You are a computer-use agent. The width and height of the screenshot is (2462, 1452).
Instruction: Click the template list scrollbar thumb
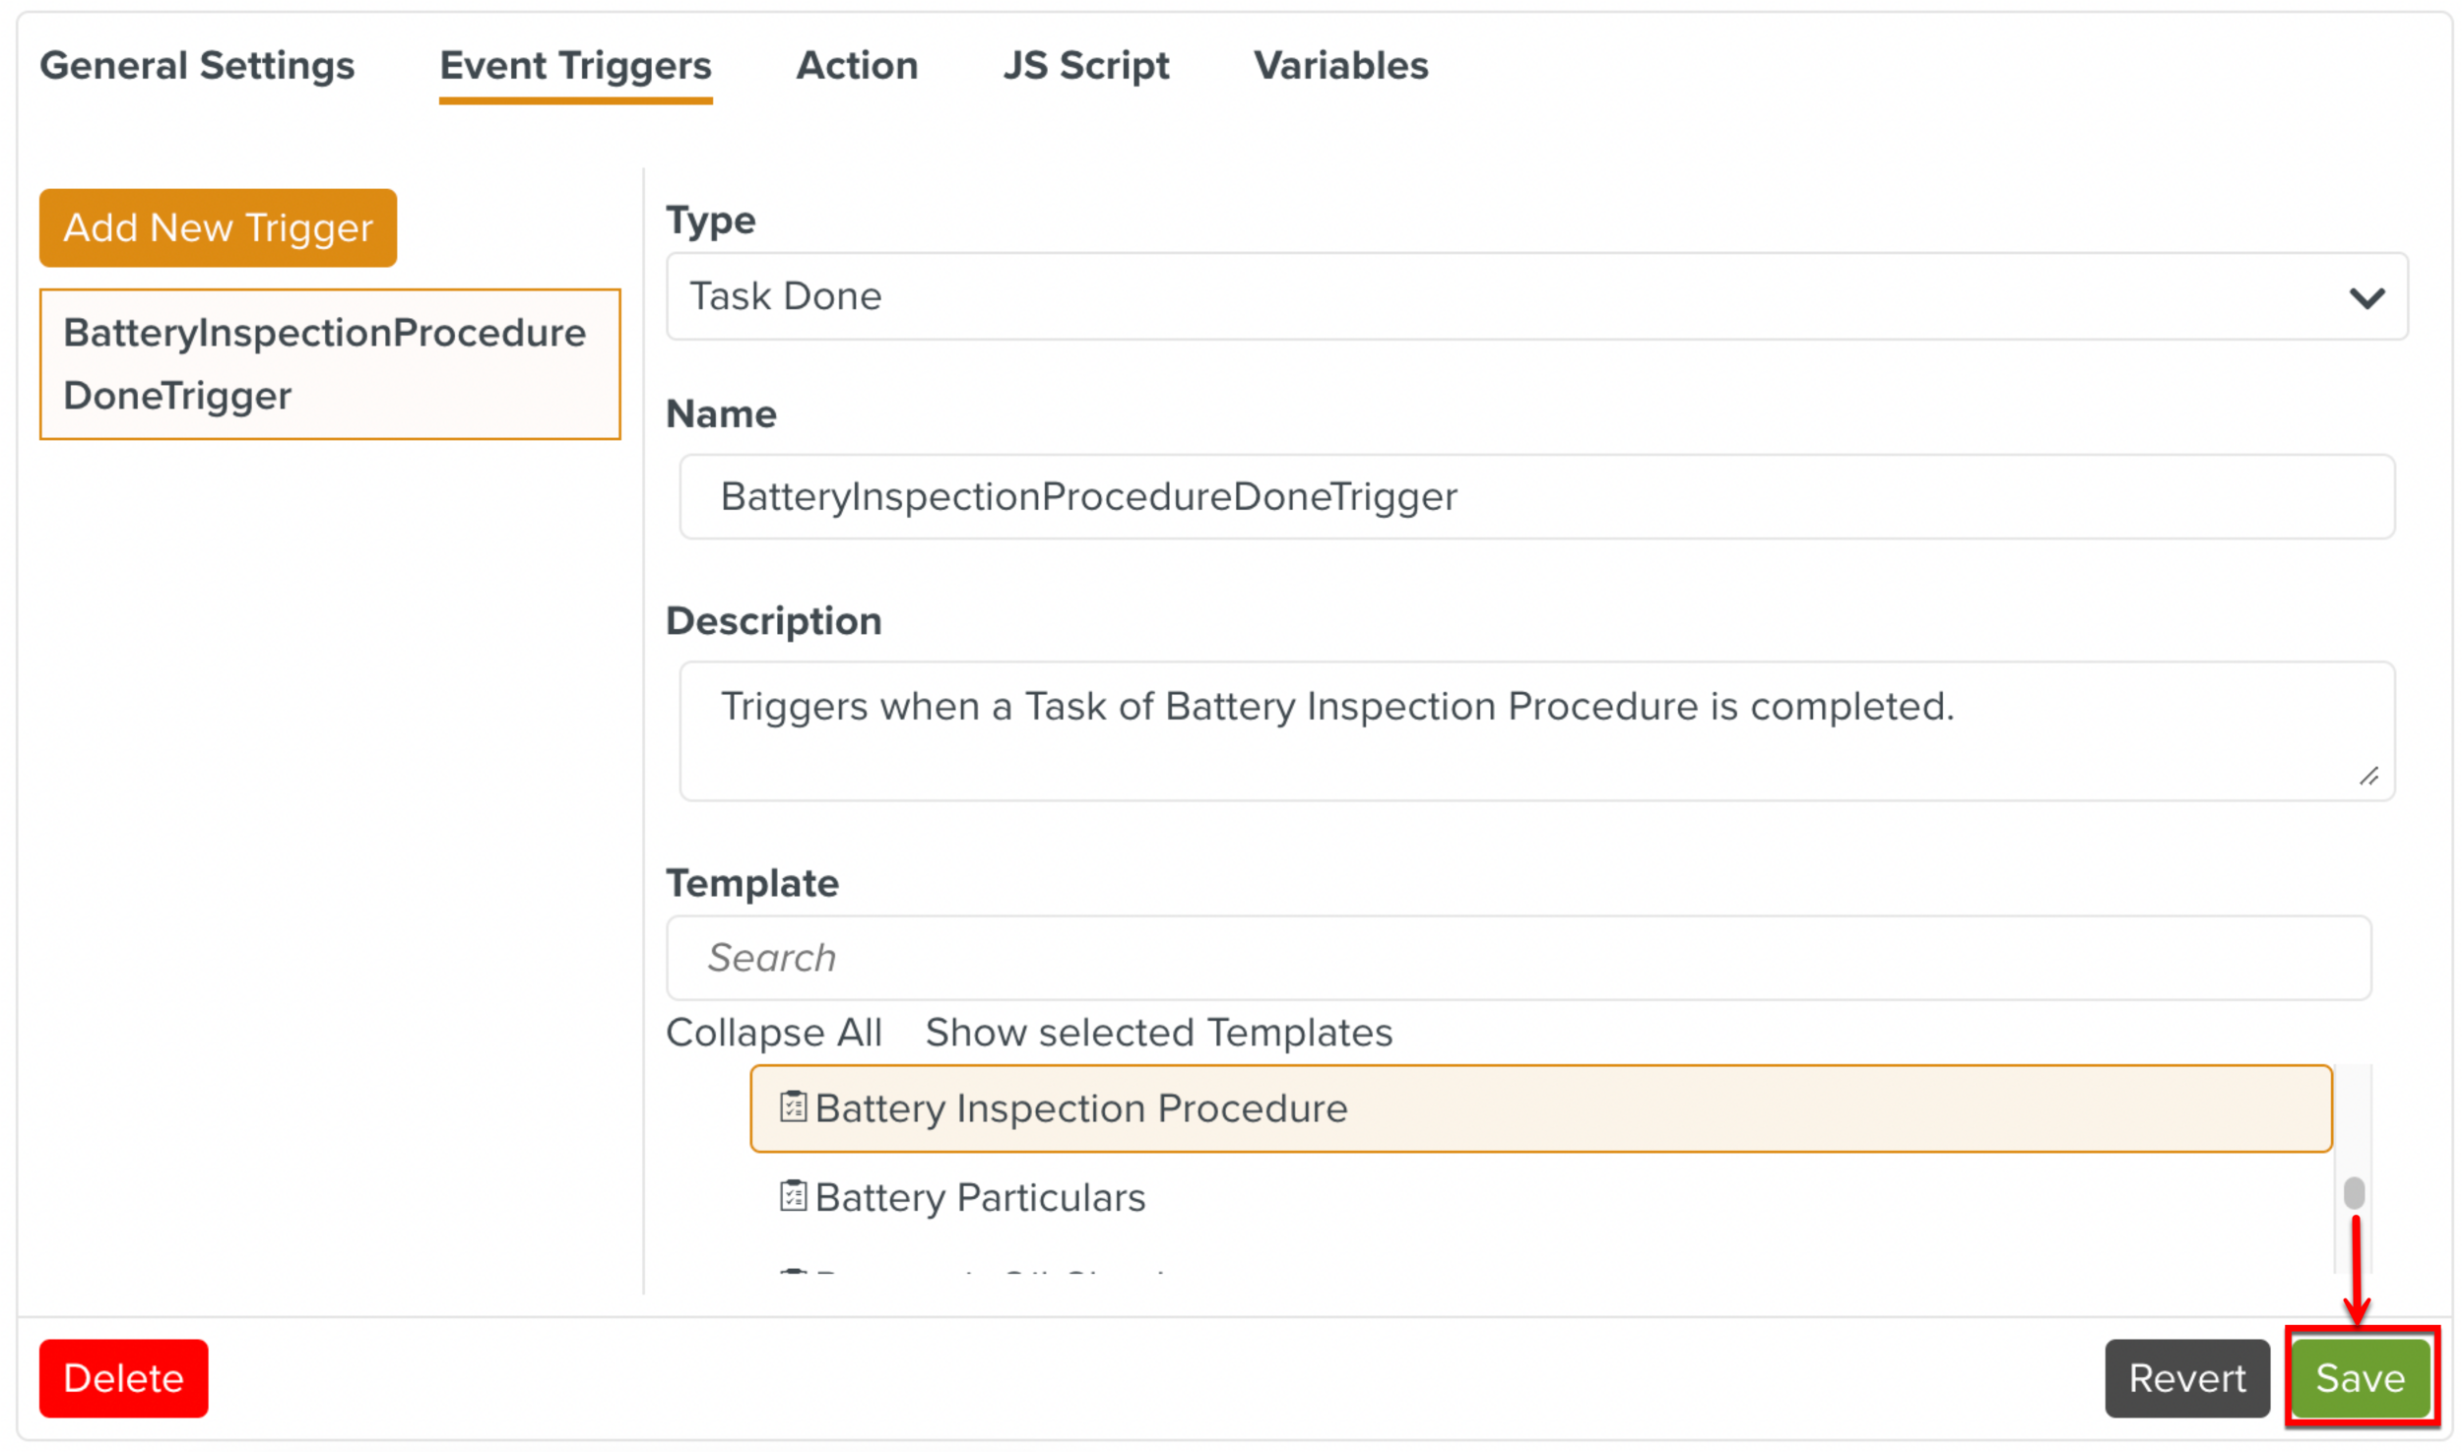tap(2353, 1192)
